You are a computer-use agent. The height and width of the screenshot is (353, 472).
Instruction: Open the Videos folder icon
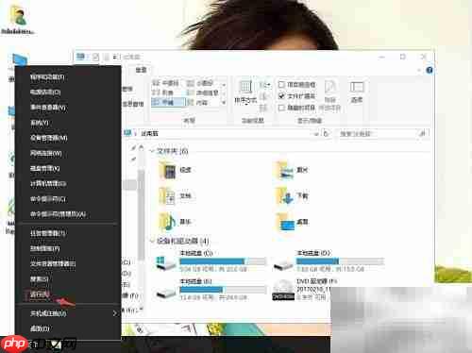[167, 170]
